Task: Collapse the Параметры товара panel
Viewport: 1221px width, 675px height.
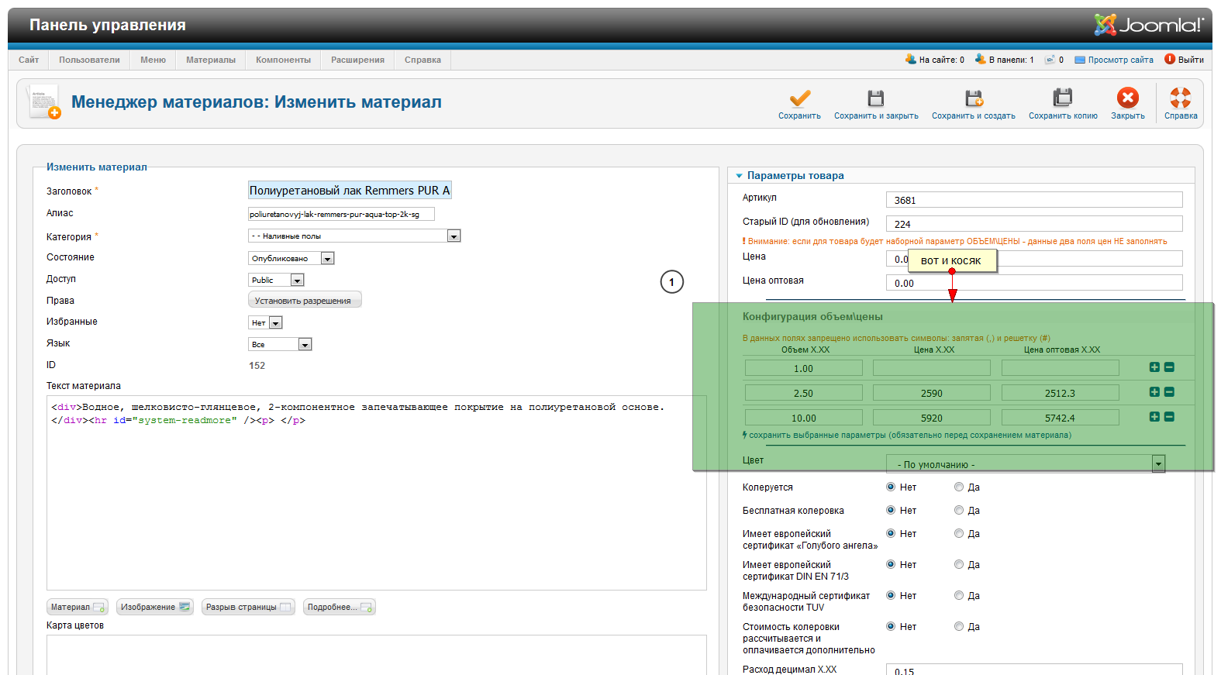Action: point(740,176)
